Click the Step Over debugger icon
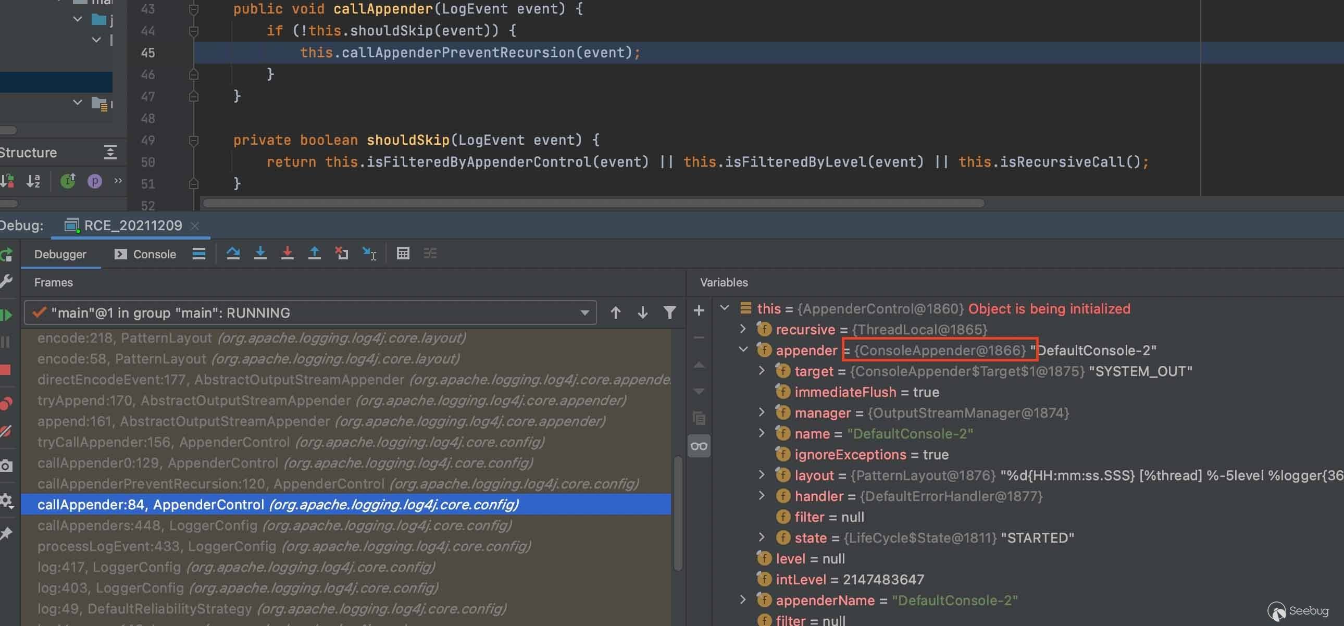1344x626 pixels. click(233, 254)
